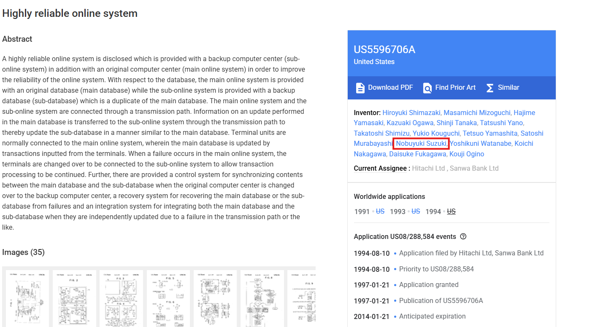Click the Similar sigma icon
The image size is (595, 327).
(x=490, y=88)
